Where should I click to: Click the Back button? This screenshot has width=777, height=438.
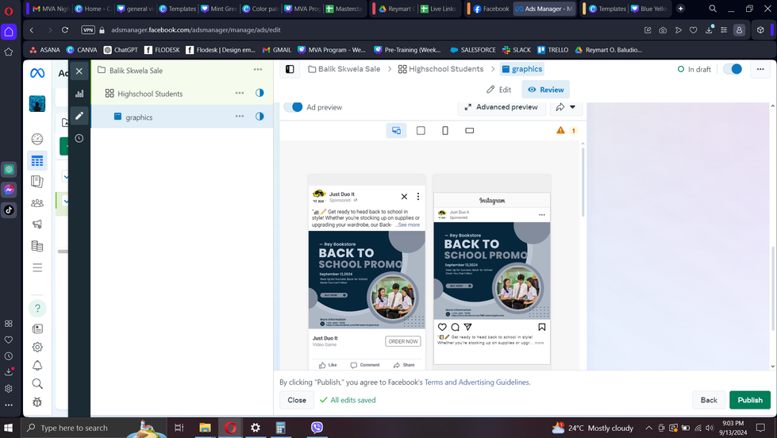pyautogui.click(x=709, y=401)
